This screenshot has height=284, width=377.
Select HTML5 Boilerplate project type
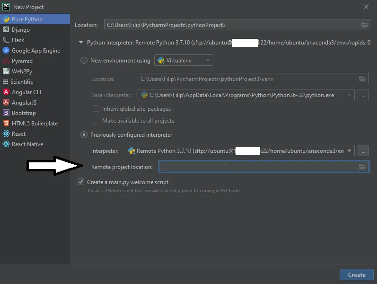pyautogui.click(x=35, y=123)
